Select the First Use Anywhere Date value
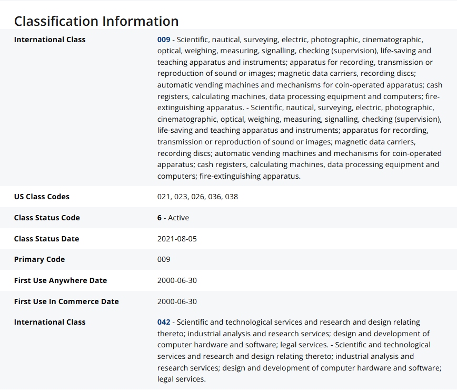 pyautogui.click(x=177, y=280)
